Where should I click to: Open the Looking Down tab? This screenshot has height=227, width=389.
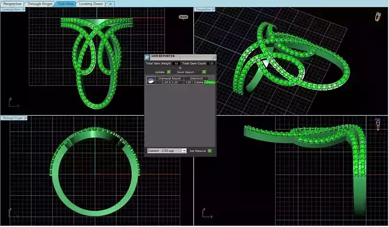91,3
